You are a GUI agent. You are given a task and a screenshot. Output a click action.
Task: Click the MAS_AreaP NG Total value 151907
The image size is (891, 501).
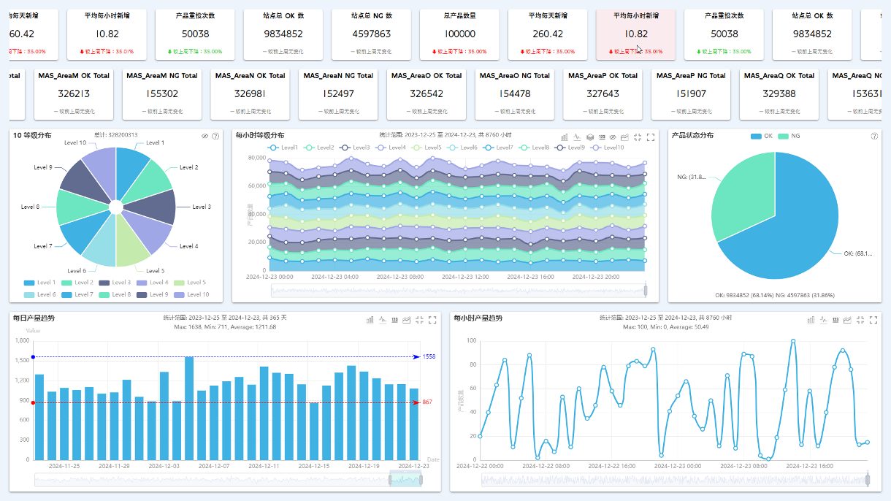point(691,94)
